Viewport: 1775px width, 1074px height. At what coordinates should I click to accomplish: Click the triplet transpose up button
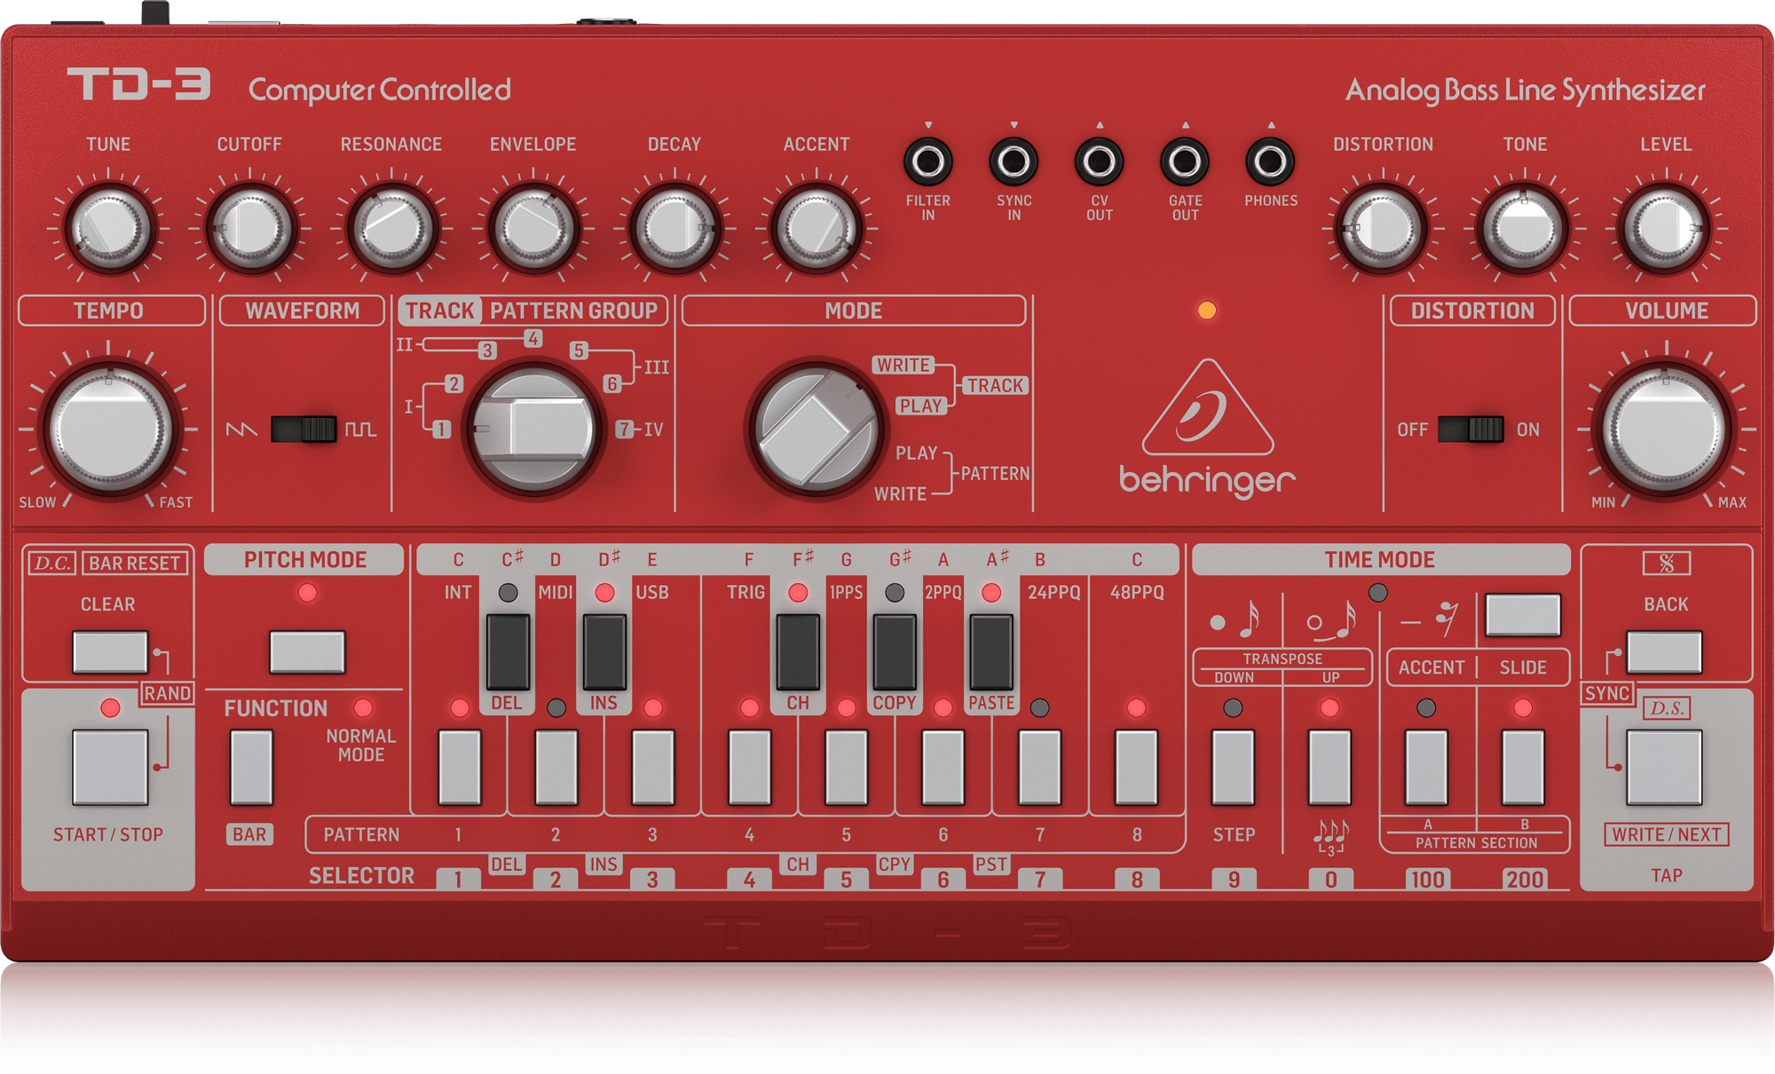pos(1330,767)
